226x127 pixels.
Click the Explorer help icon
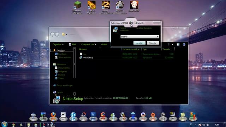pyautogui.click(x=184, y=44)
